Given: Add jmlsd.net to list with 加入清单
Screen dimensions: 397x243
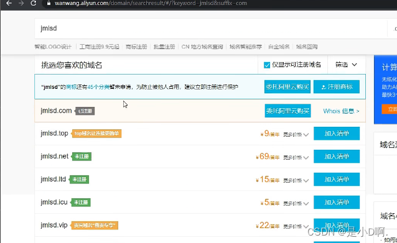Looking at the screenshot, I should pos(337,156).
